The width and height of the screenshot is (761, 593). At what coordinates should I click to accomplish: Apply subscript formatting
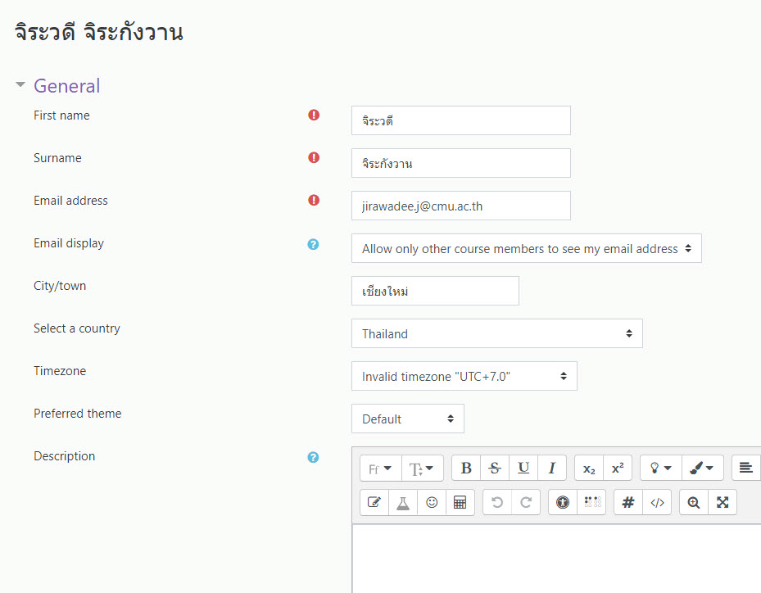[x=589, y=469]
